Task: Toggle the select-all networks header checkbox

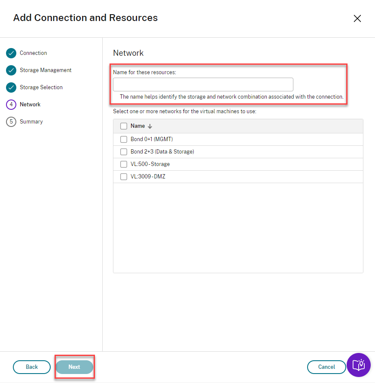Action: click(x=124, y=126)
